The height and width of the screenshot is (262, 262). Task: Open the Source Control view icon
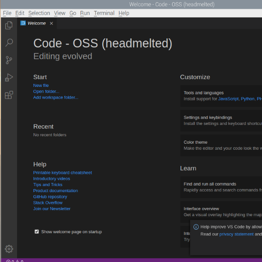pos(9,60)
